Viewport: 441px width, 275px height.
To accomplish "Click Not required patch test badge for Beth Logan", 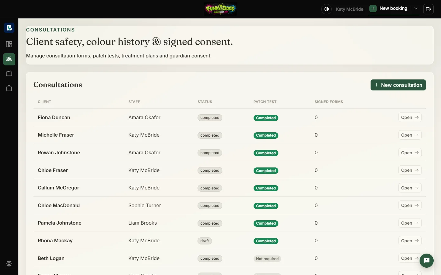I will point(267,259).
